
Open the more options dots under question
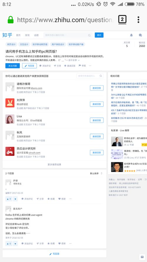click(x=90, y=66)
